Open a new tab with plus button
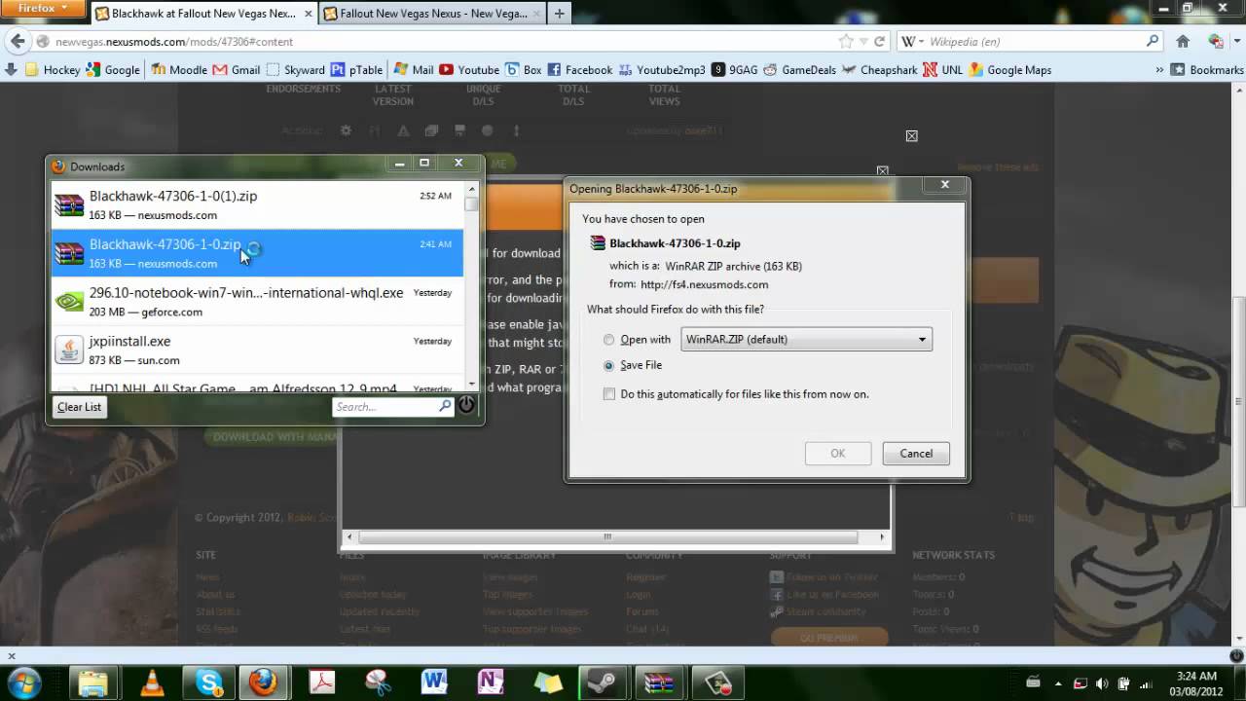The height and width of the screenshot is (701, 1246). coord(559,14)
